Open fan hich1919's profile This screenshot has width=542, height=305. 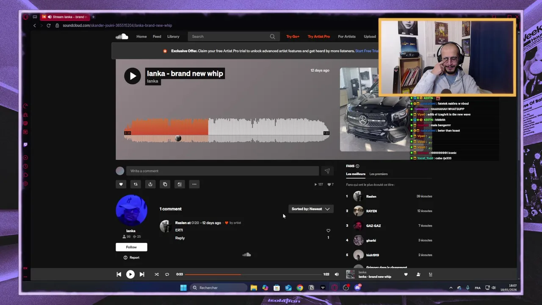click(373, 255)
